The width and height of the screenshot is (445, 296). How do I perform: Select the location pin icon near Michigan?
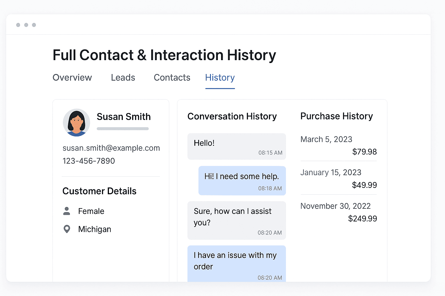pos(67,229)
